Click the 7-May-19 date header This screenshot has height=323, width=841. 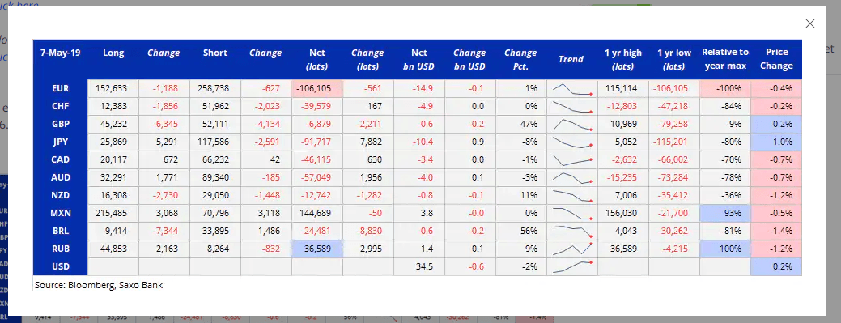tap(60, 53)
